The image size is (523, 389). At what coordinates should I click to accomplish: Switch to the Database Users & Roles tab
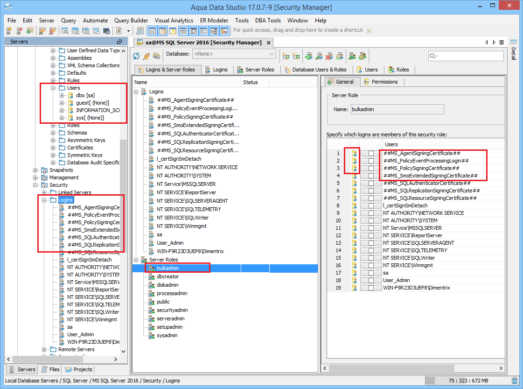[x=315, y=70]
